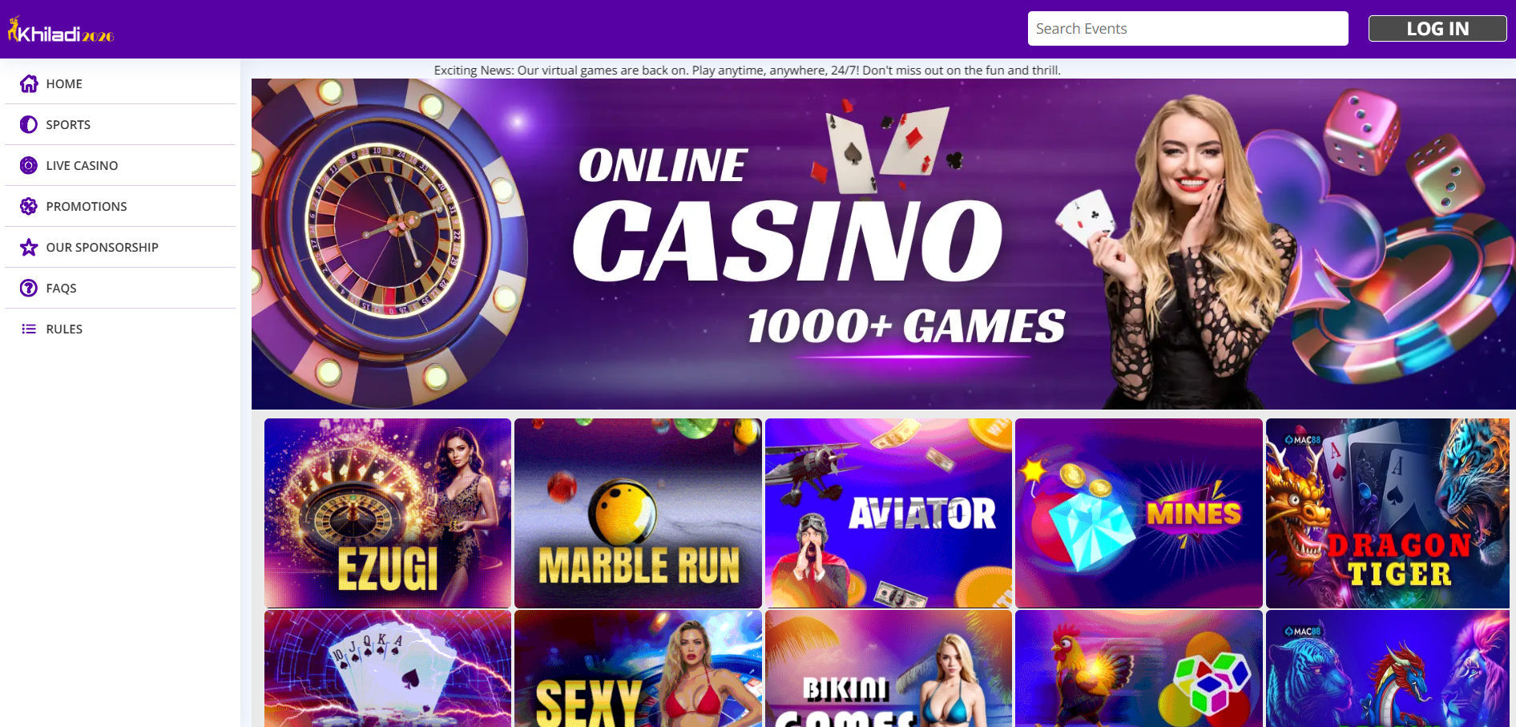Open the Ezugi game thumbnail

click(x=388, y=513)
